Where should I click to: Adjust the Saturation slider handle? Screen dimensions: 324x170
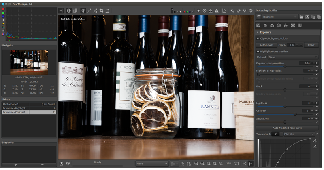[285, 122]
